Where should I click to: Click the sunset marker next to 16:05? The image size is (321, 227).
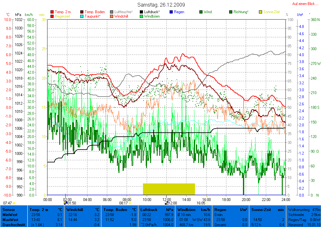pos(207,203)
